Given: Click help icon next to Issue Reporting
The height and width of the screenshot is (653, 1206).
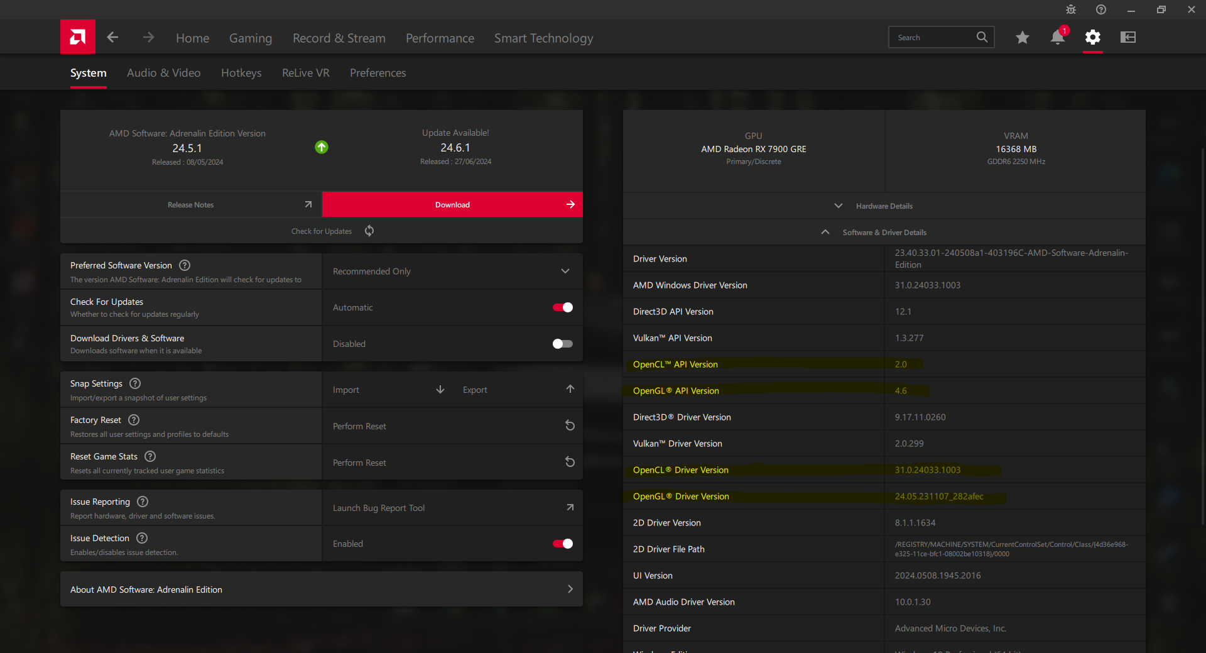Looking at the screenshot, I should pos(143,502).
